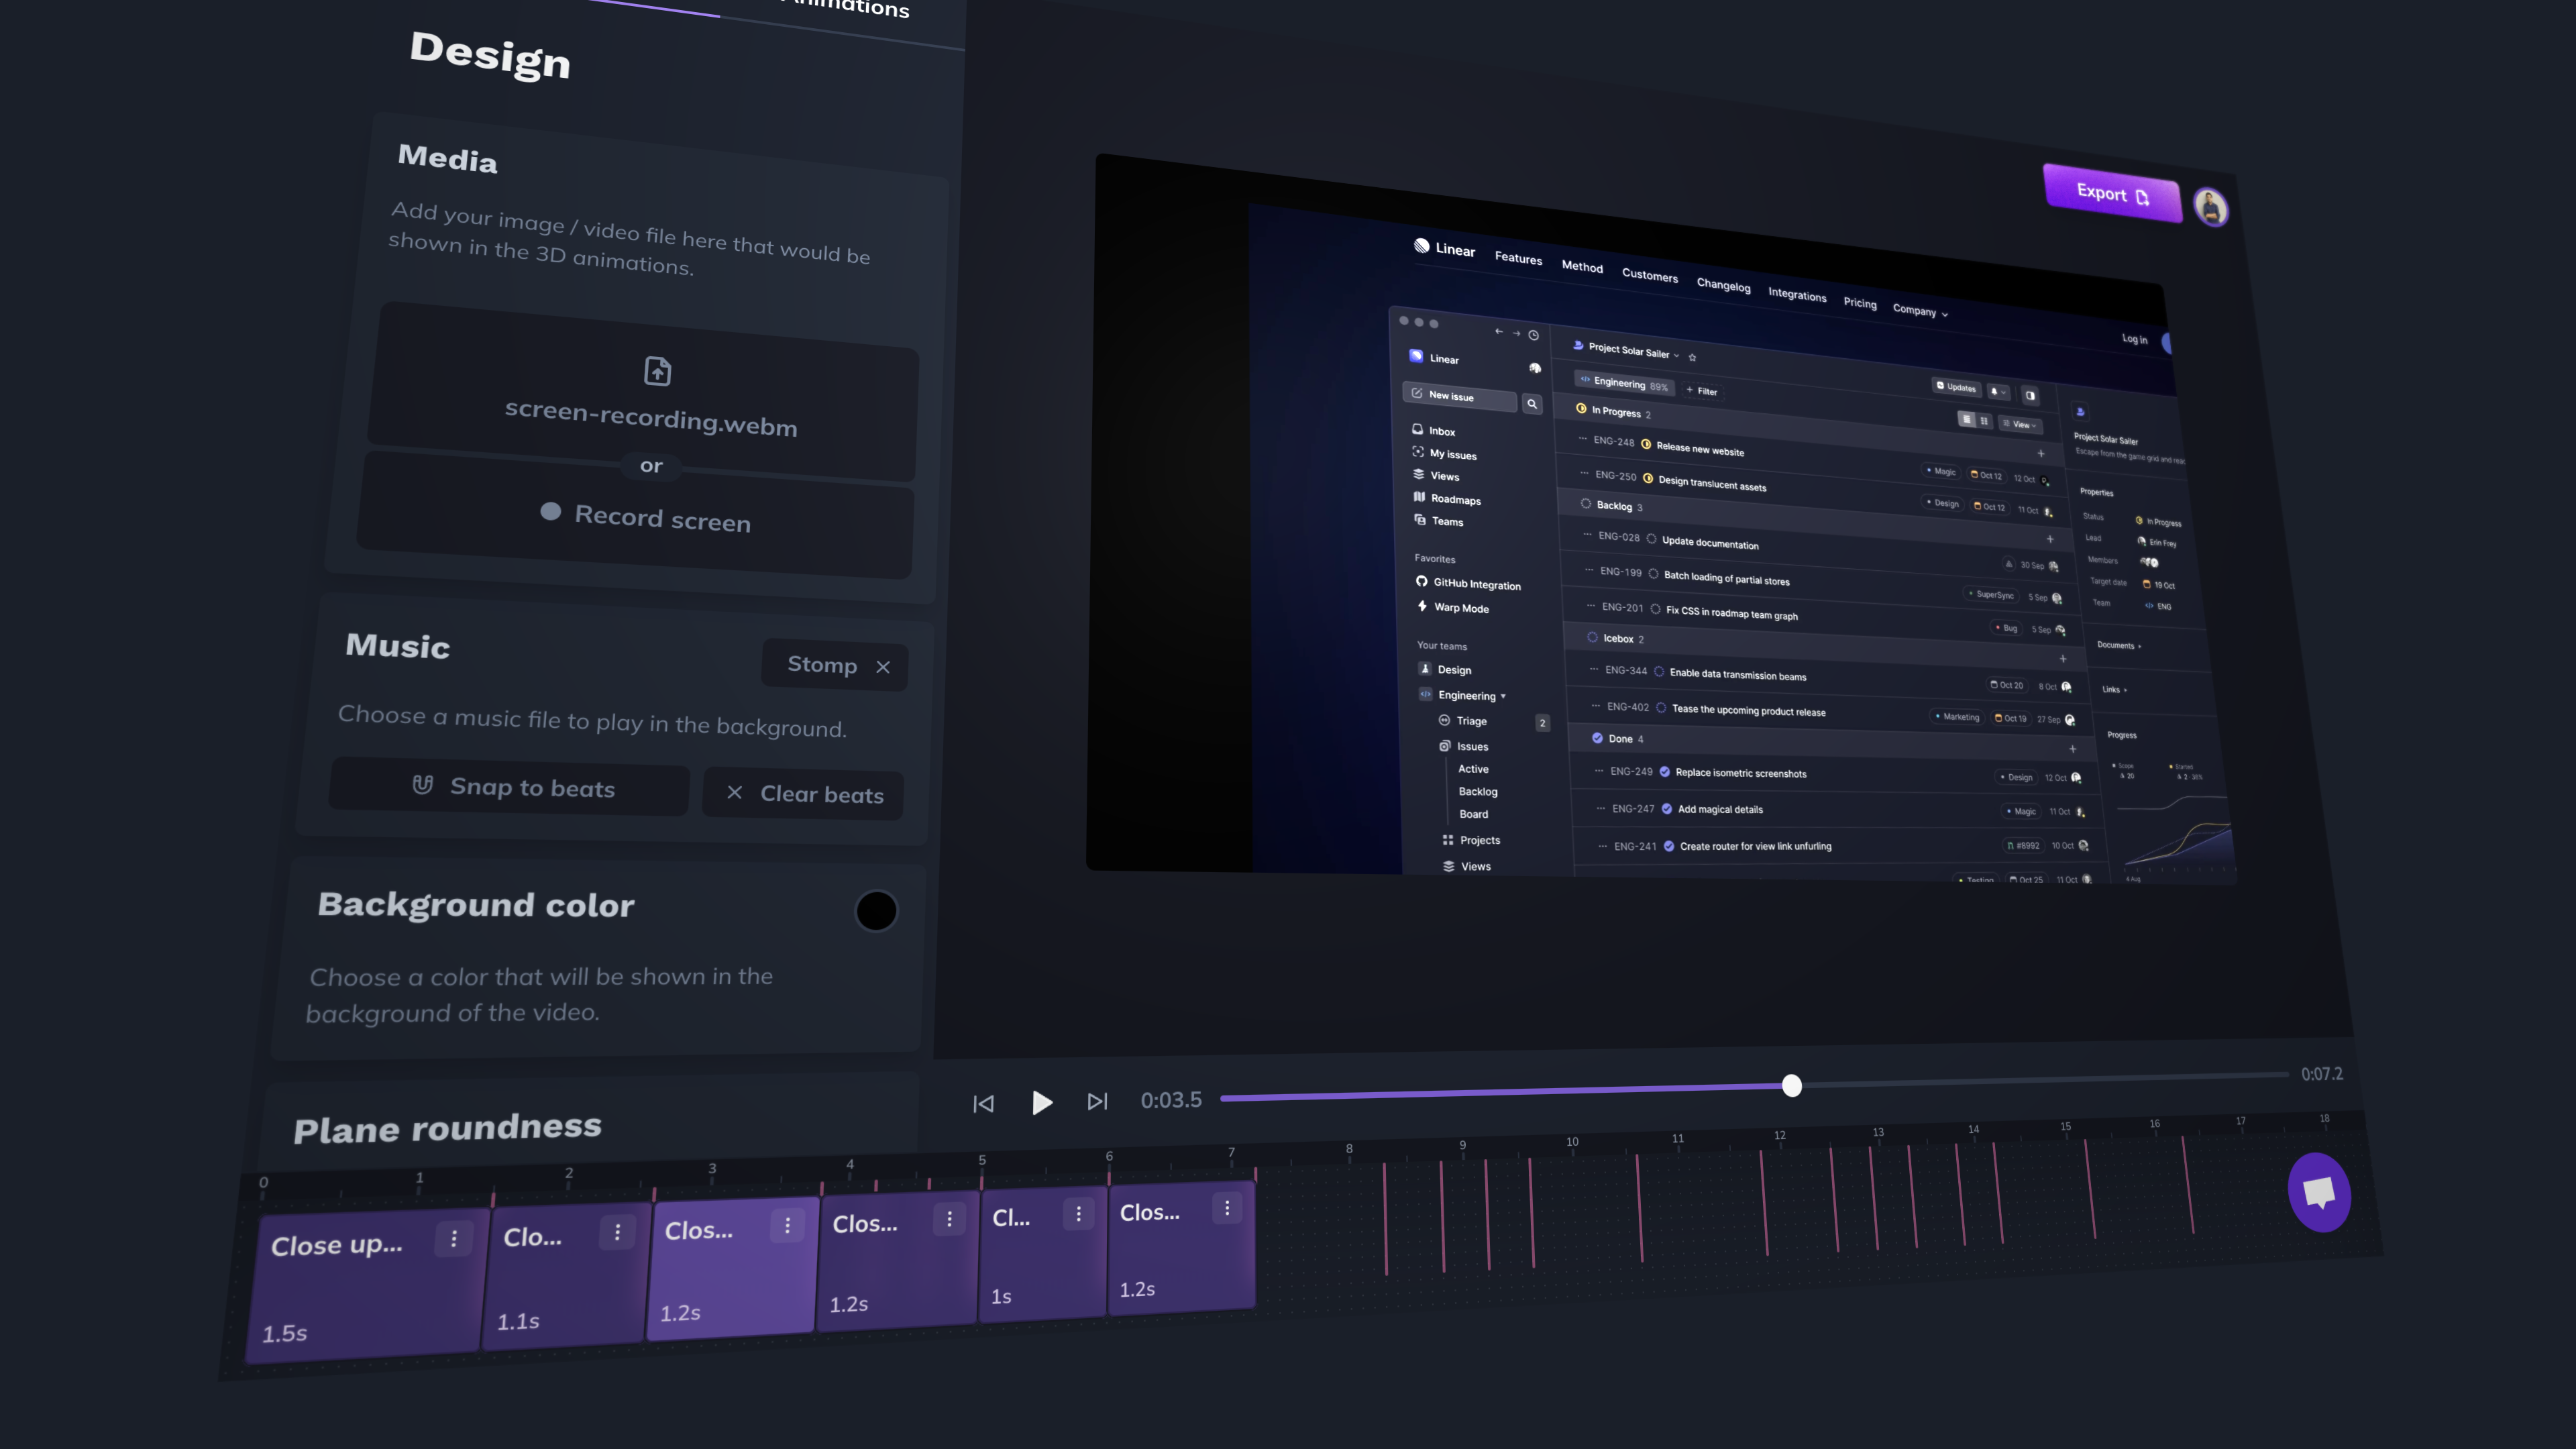This screenshot has height=1449, width=2576.
Task: Click the Export button
Action: pyautogui.click(x=2112, y=193)
